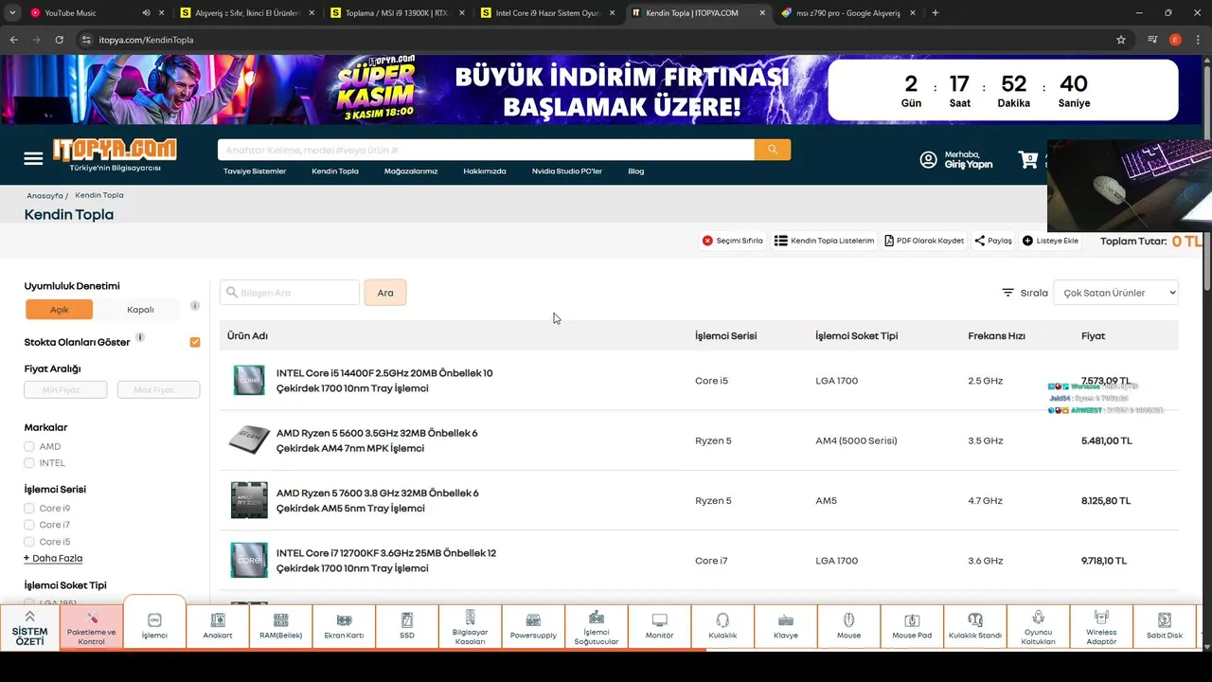Select the Kulaklık category icon
Screen dimensions: 1212x682
click(722, 625)
